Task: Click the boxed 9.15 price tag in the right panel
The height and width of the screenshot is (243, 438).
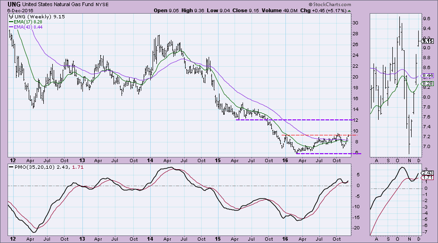Action: [428, 41]
